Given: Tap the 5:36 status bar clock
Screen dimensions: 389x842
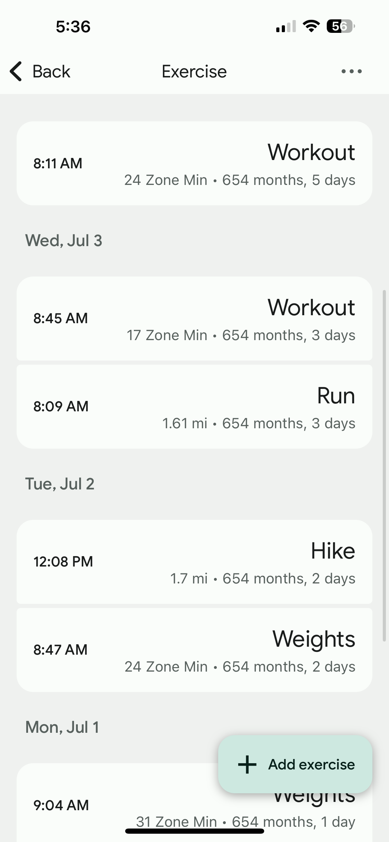Looking at the screenshot, I should coord(73,27).
